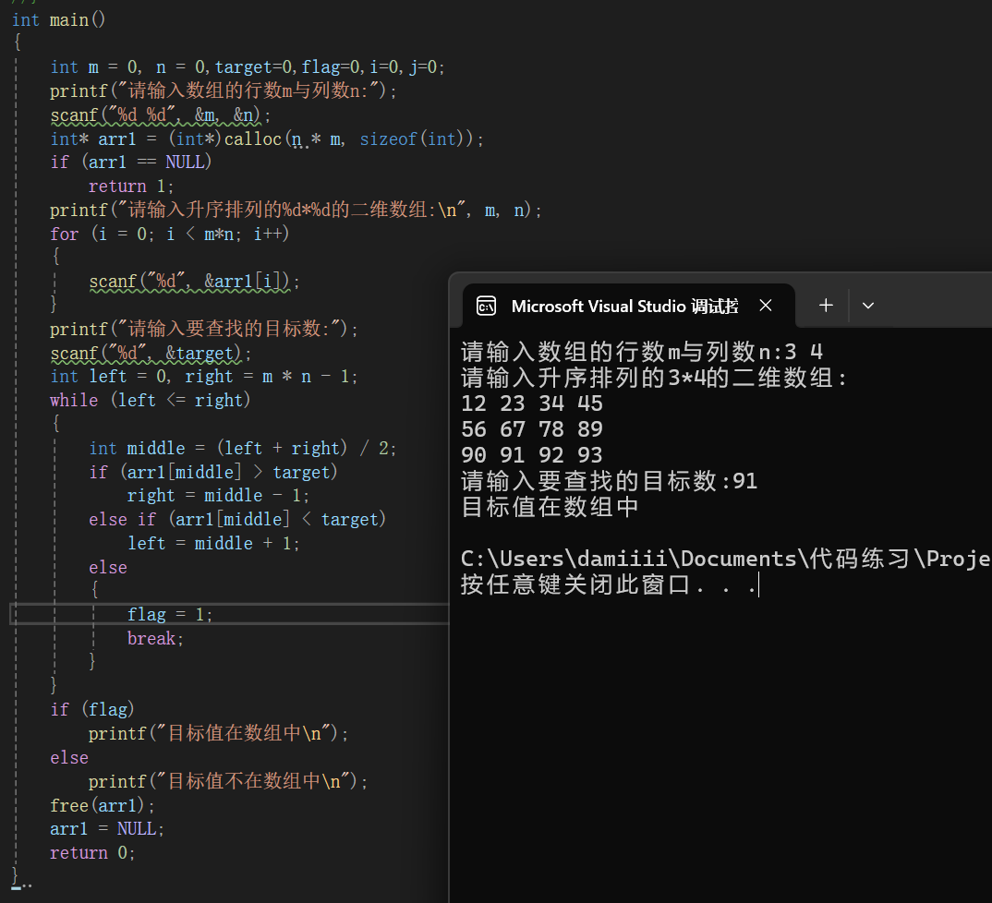Open a new terminal tab with the plus button
This screenshot has height=903, width=992.
pyautogui.click(x=825, y=305)
